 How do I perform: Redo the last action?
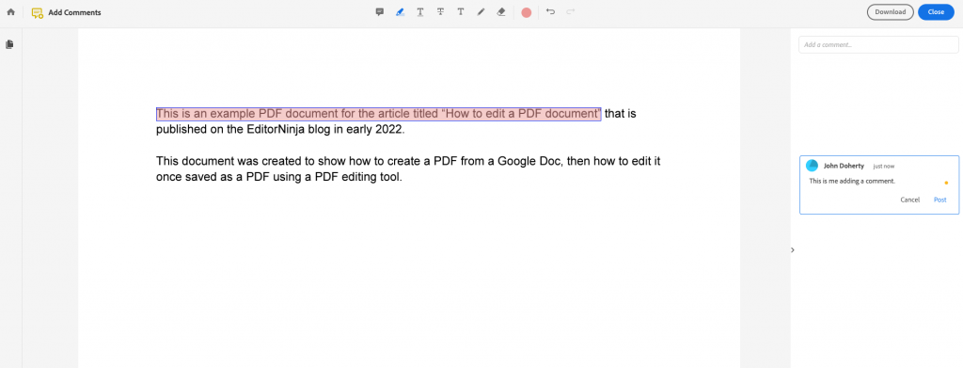coord(571,11)
